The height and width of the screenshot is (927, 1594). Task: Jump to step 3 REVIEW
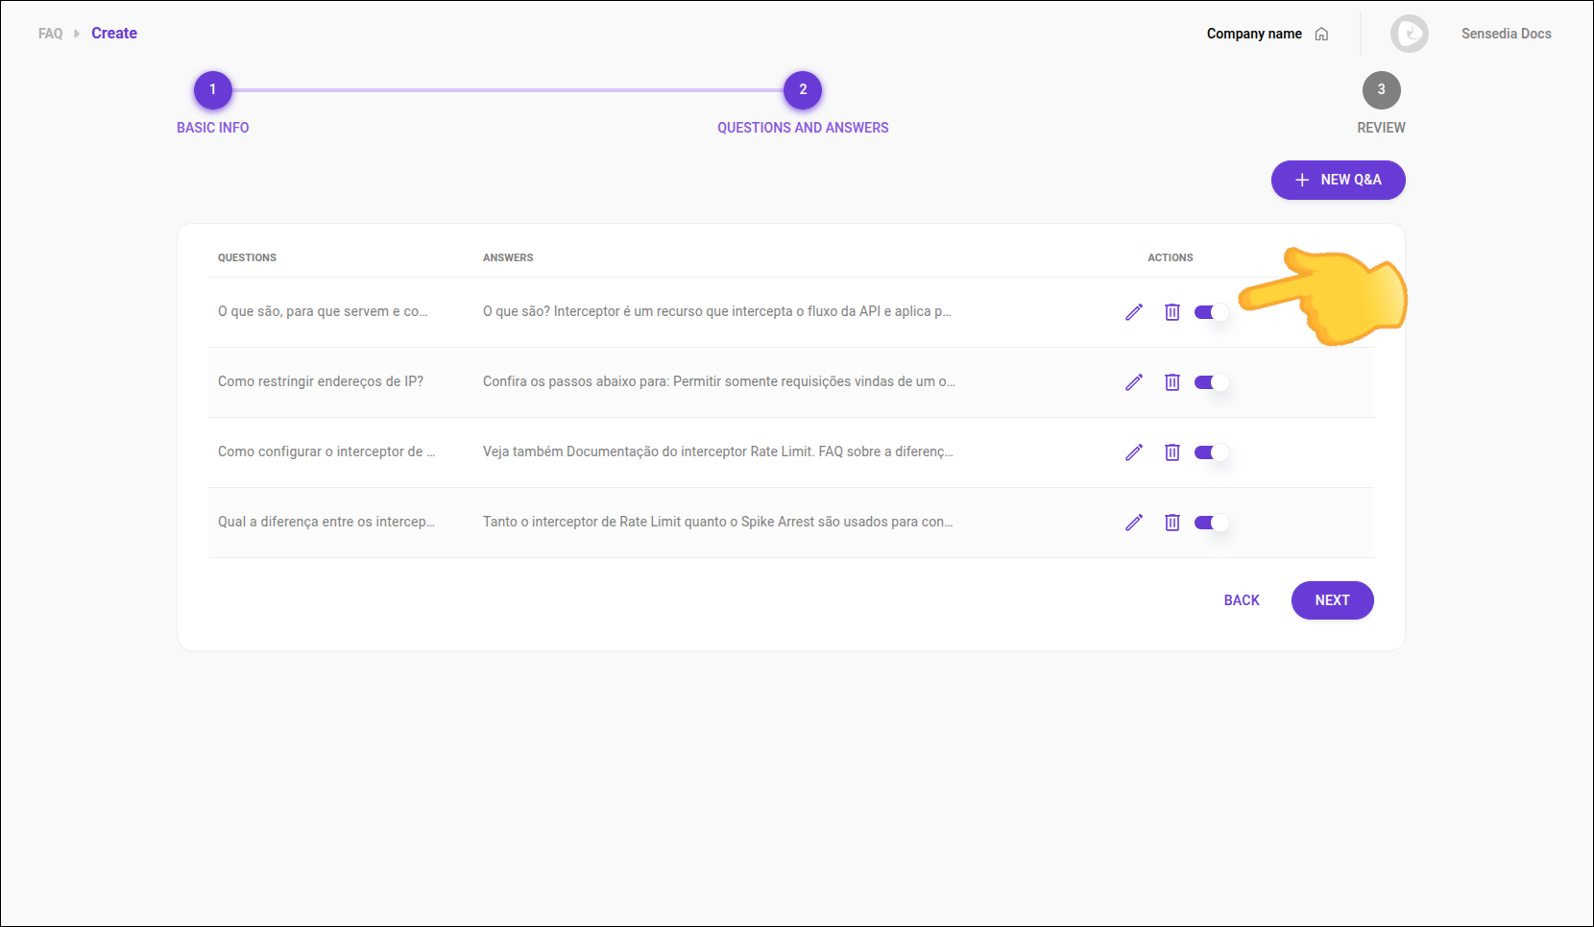click(x=1382, y=89)
